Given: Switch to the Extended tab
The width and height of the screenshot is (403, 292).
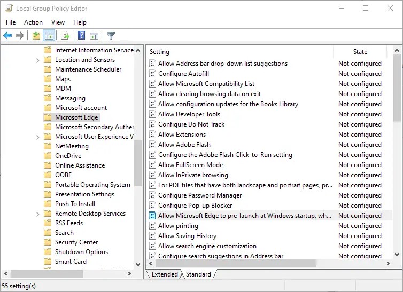Looking at the screenshot, I should [x=165, y=274].
